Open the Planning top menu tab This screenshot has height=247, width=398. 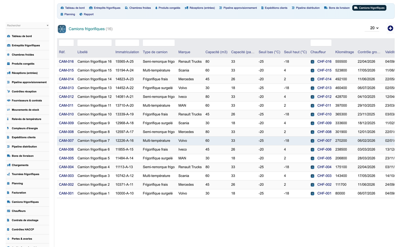point(68,14)
